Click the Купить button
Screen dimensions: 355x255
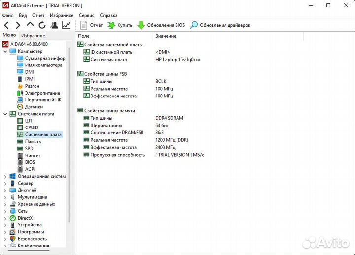(120, 25)
